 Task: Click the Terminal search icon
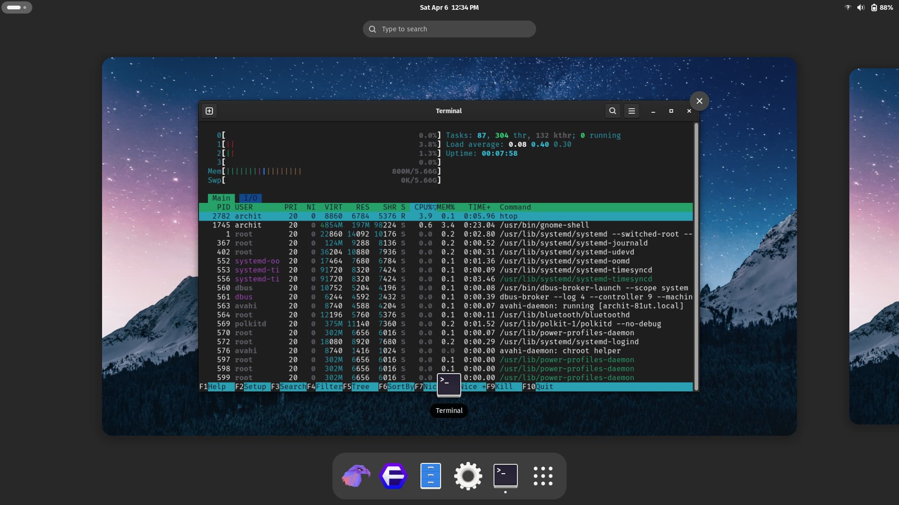(x=612, y=111)
